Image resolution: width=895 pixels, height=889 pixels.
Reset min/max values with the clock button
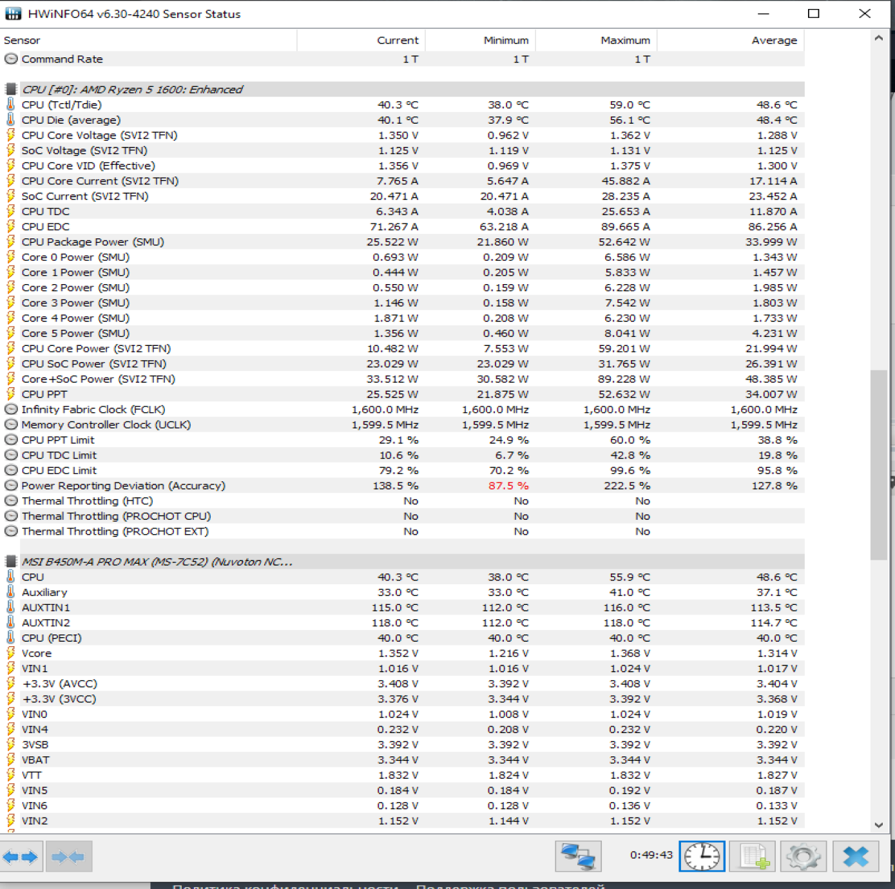[x=702, y=857]
